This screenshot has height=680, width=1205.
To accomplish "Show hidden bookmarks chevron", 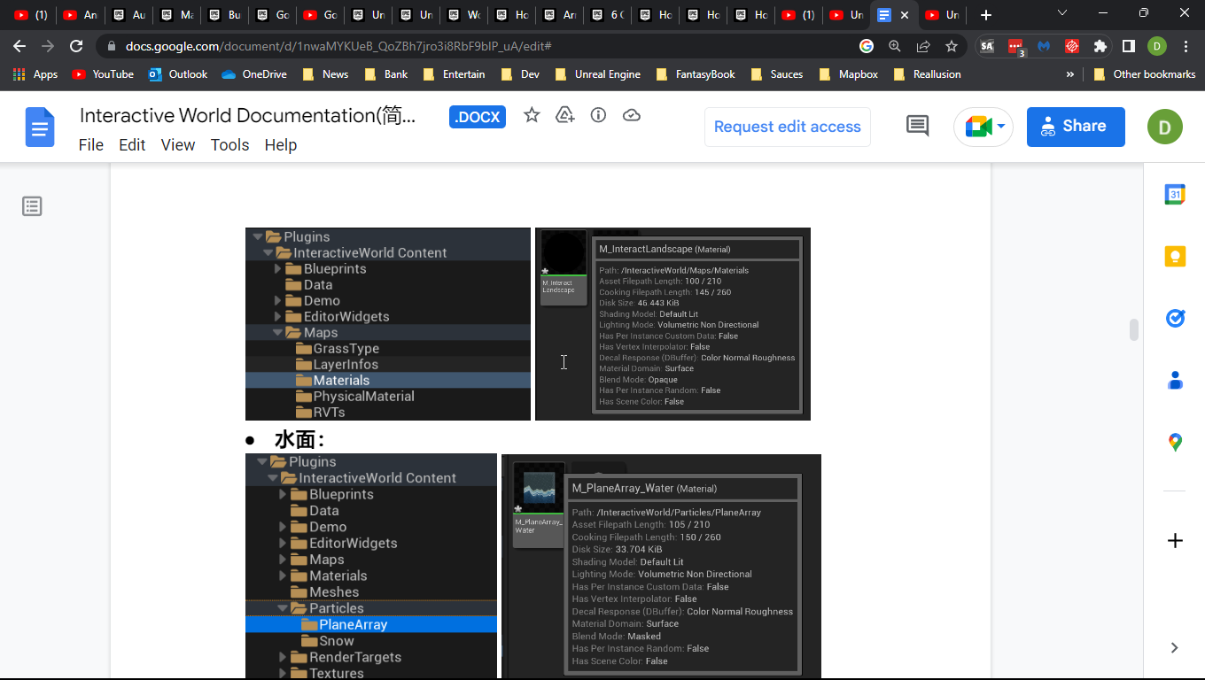I will click(1070, 74).
